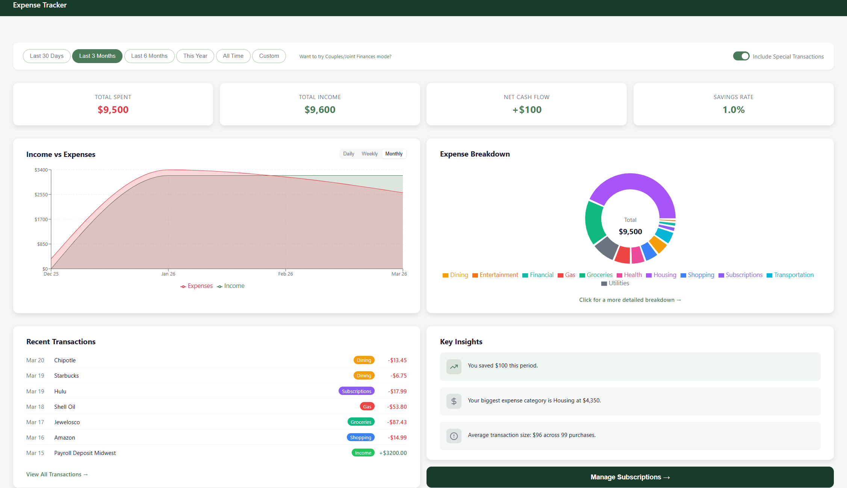The image size is (847, 488).
Task: Click Couples/Joint Finances mode link
Action: (x=345, y=57)
